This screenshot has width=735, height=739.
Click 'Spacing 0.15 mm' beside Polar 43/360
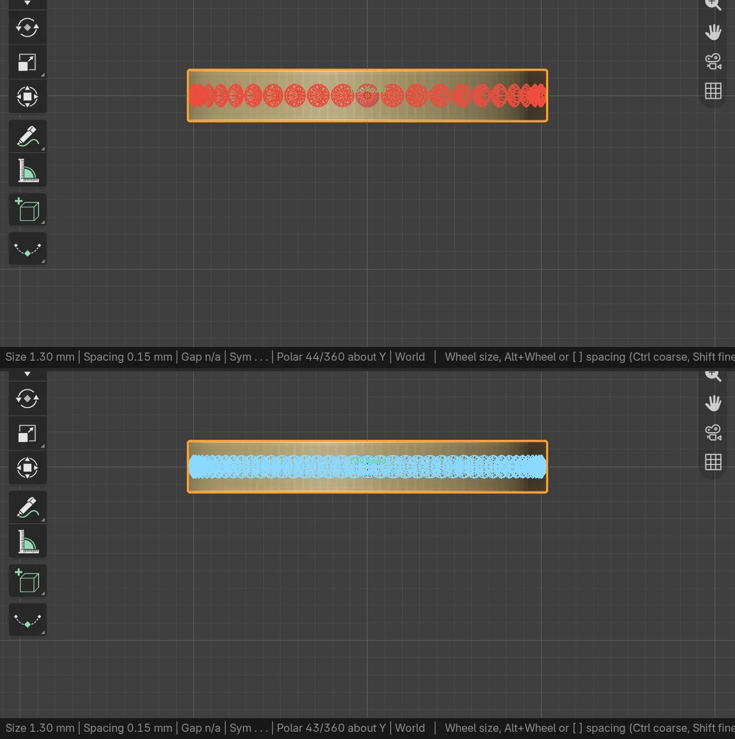[x=128, y=728]
